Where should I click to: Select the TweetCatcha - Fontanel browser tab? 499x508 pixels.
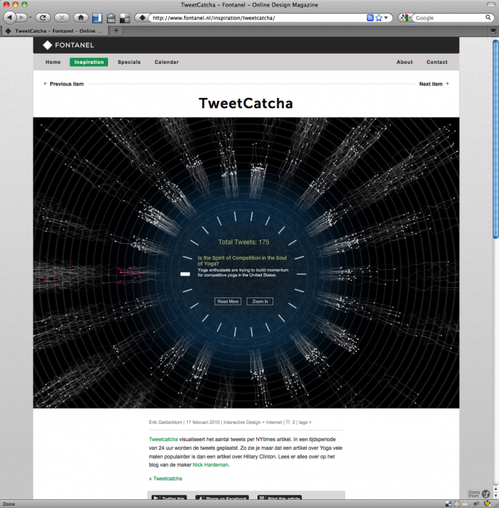tap(54, 31)
